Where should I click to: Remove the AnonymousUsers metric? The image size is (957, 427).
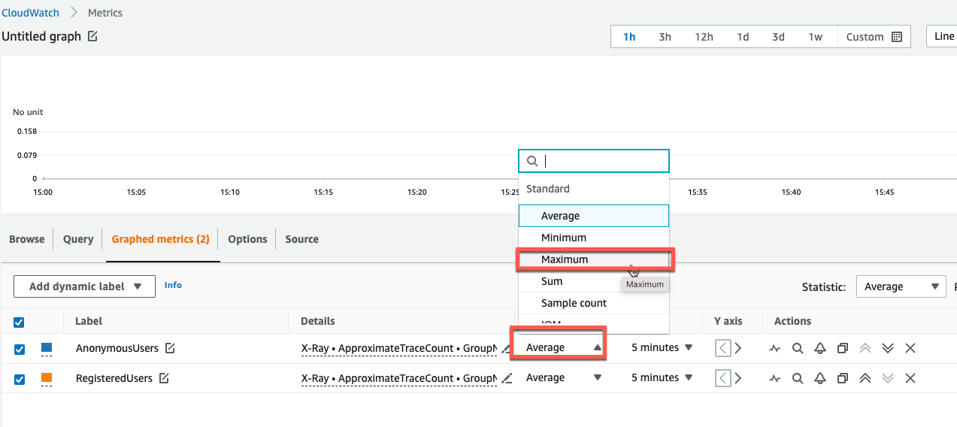coord(910,348)
